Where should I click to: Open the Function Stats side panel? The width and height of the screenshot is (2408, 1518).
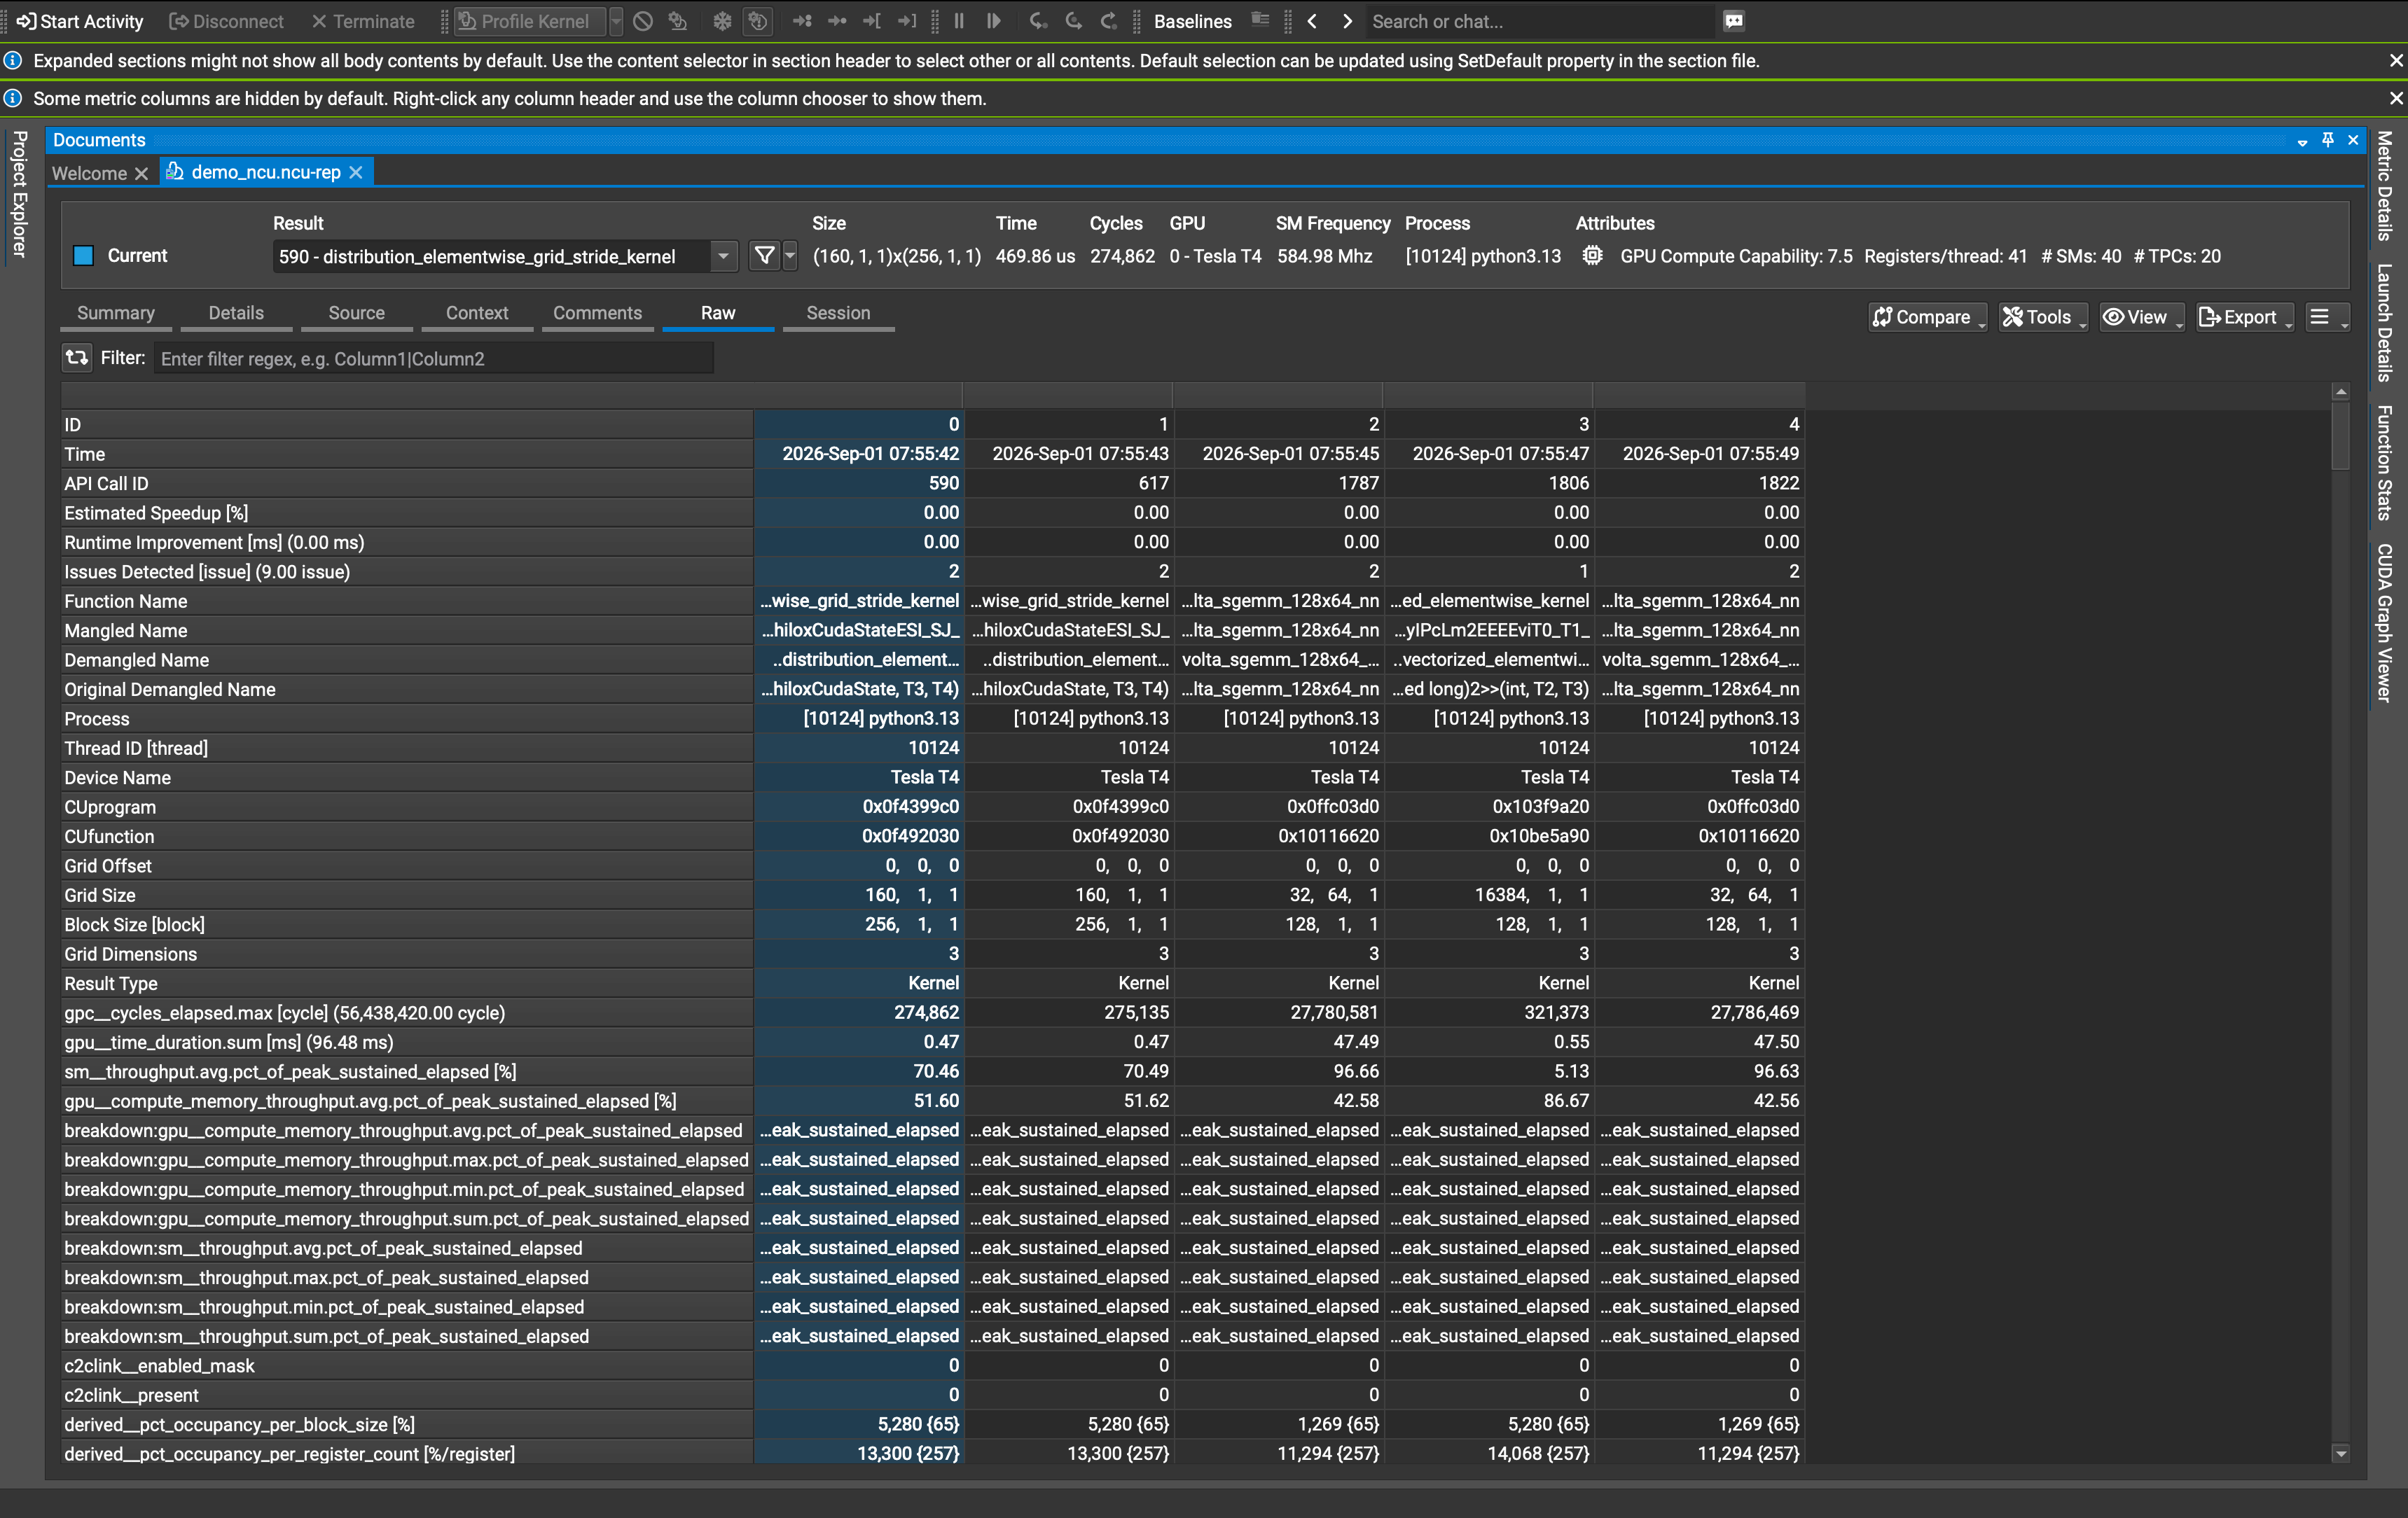click(2385, 463)
